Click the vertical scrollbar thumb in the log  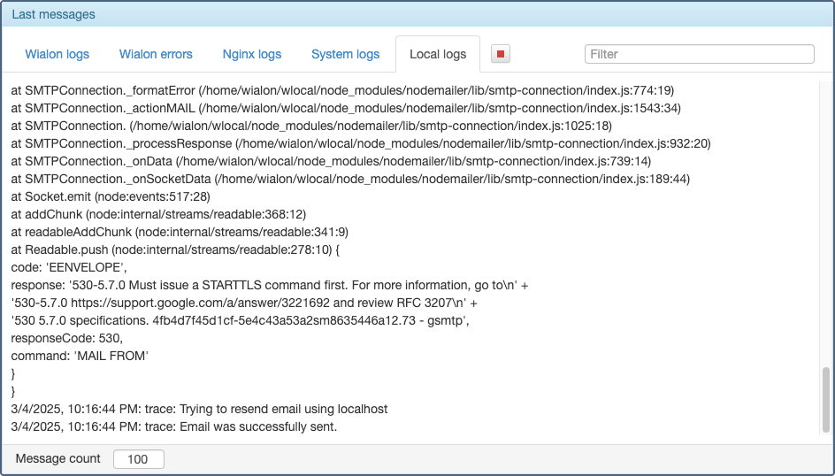coord(826,398)
